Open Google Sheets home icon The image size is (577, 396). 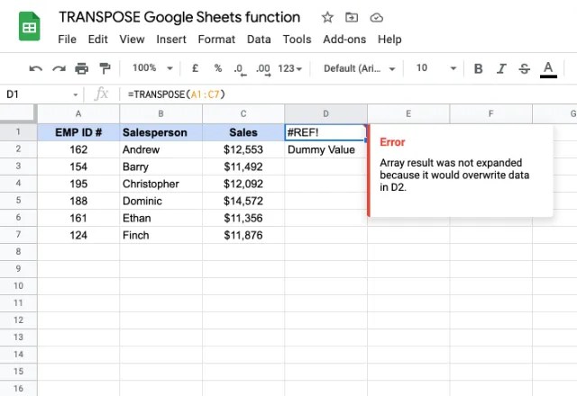point(29,27)
